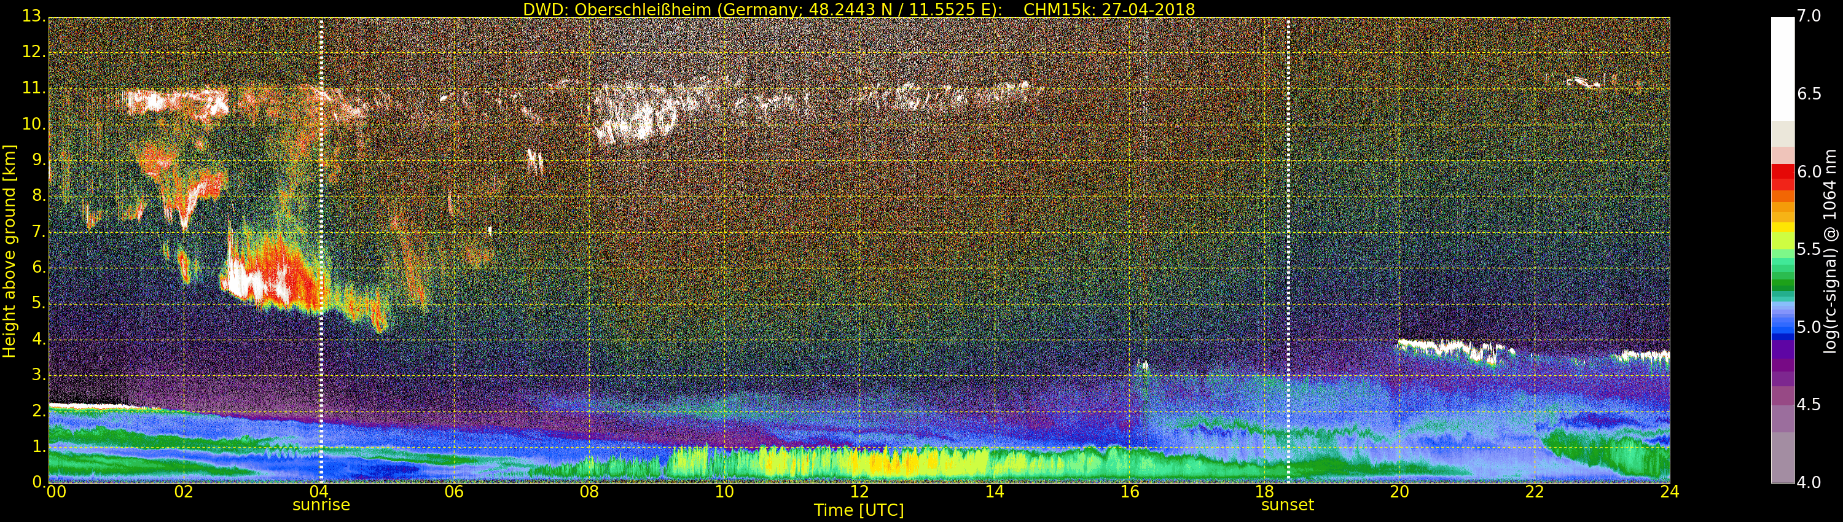Click the "02" tick on the time axis

(184, 492)
